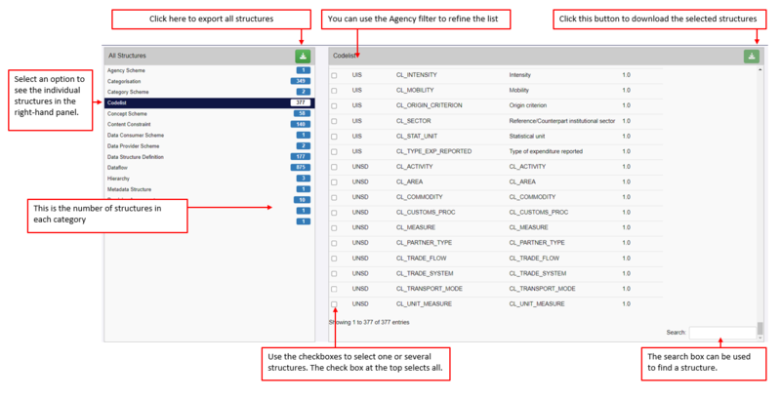Check the CL_TRANSPORT_MODE row checkbox

(x=334, y=289)
